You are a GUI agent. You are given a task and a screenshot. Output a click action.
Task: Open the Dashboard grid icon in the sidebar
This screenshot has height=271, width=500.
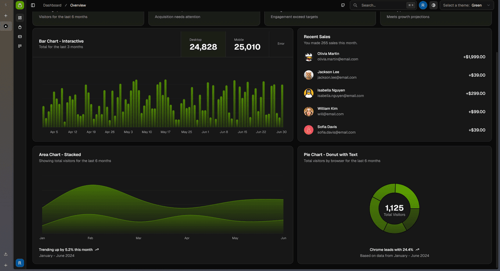(19, 17)
